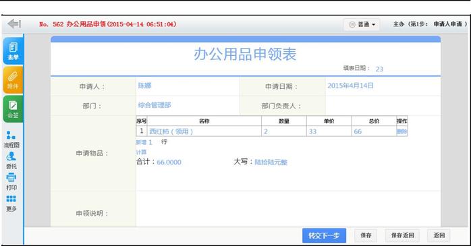Click the 保存 save button
The image size is (471, 246).
[366, 235]
